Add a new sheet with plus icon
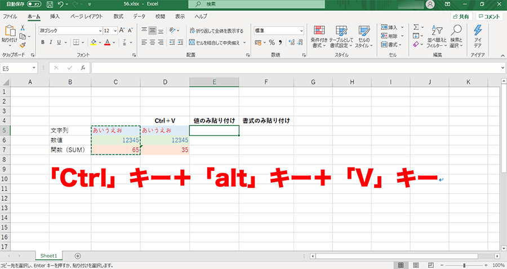 click(x=78, y=256)
